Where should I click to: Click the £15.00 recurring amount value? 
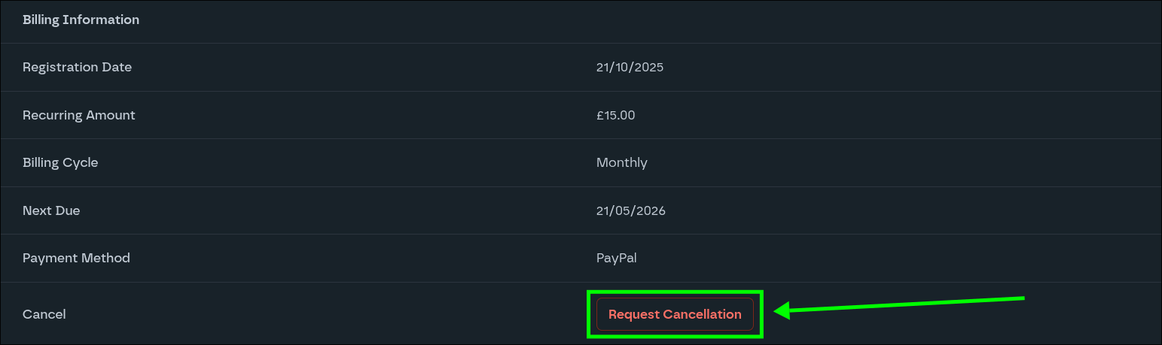pos(615,115)
